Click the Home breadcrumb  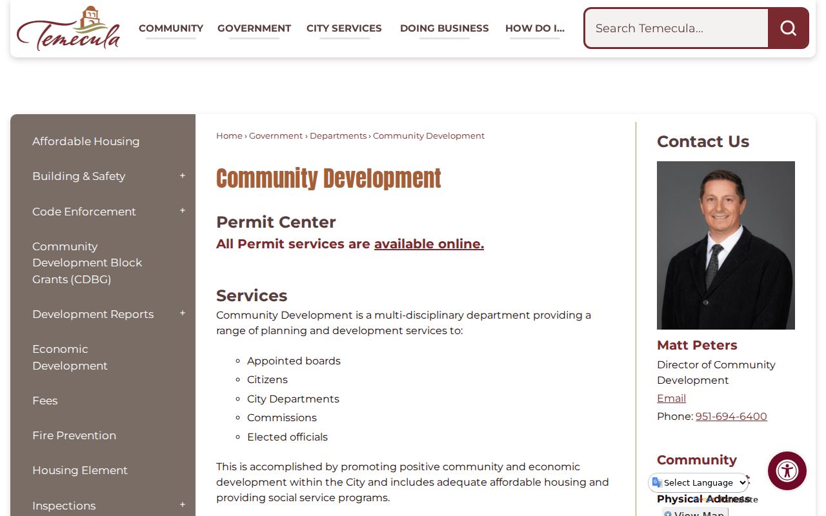click(x=229, y=135)
